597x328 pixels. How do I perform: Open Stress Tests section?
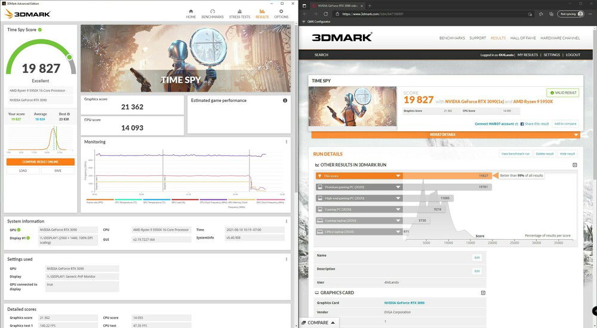(x=239, y=13)
